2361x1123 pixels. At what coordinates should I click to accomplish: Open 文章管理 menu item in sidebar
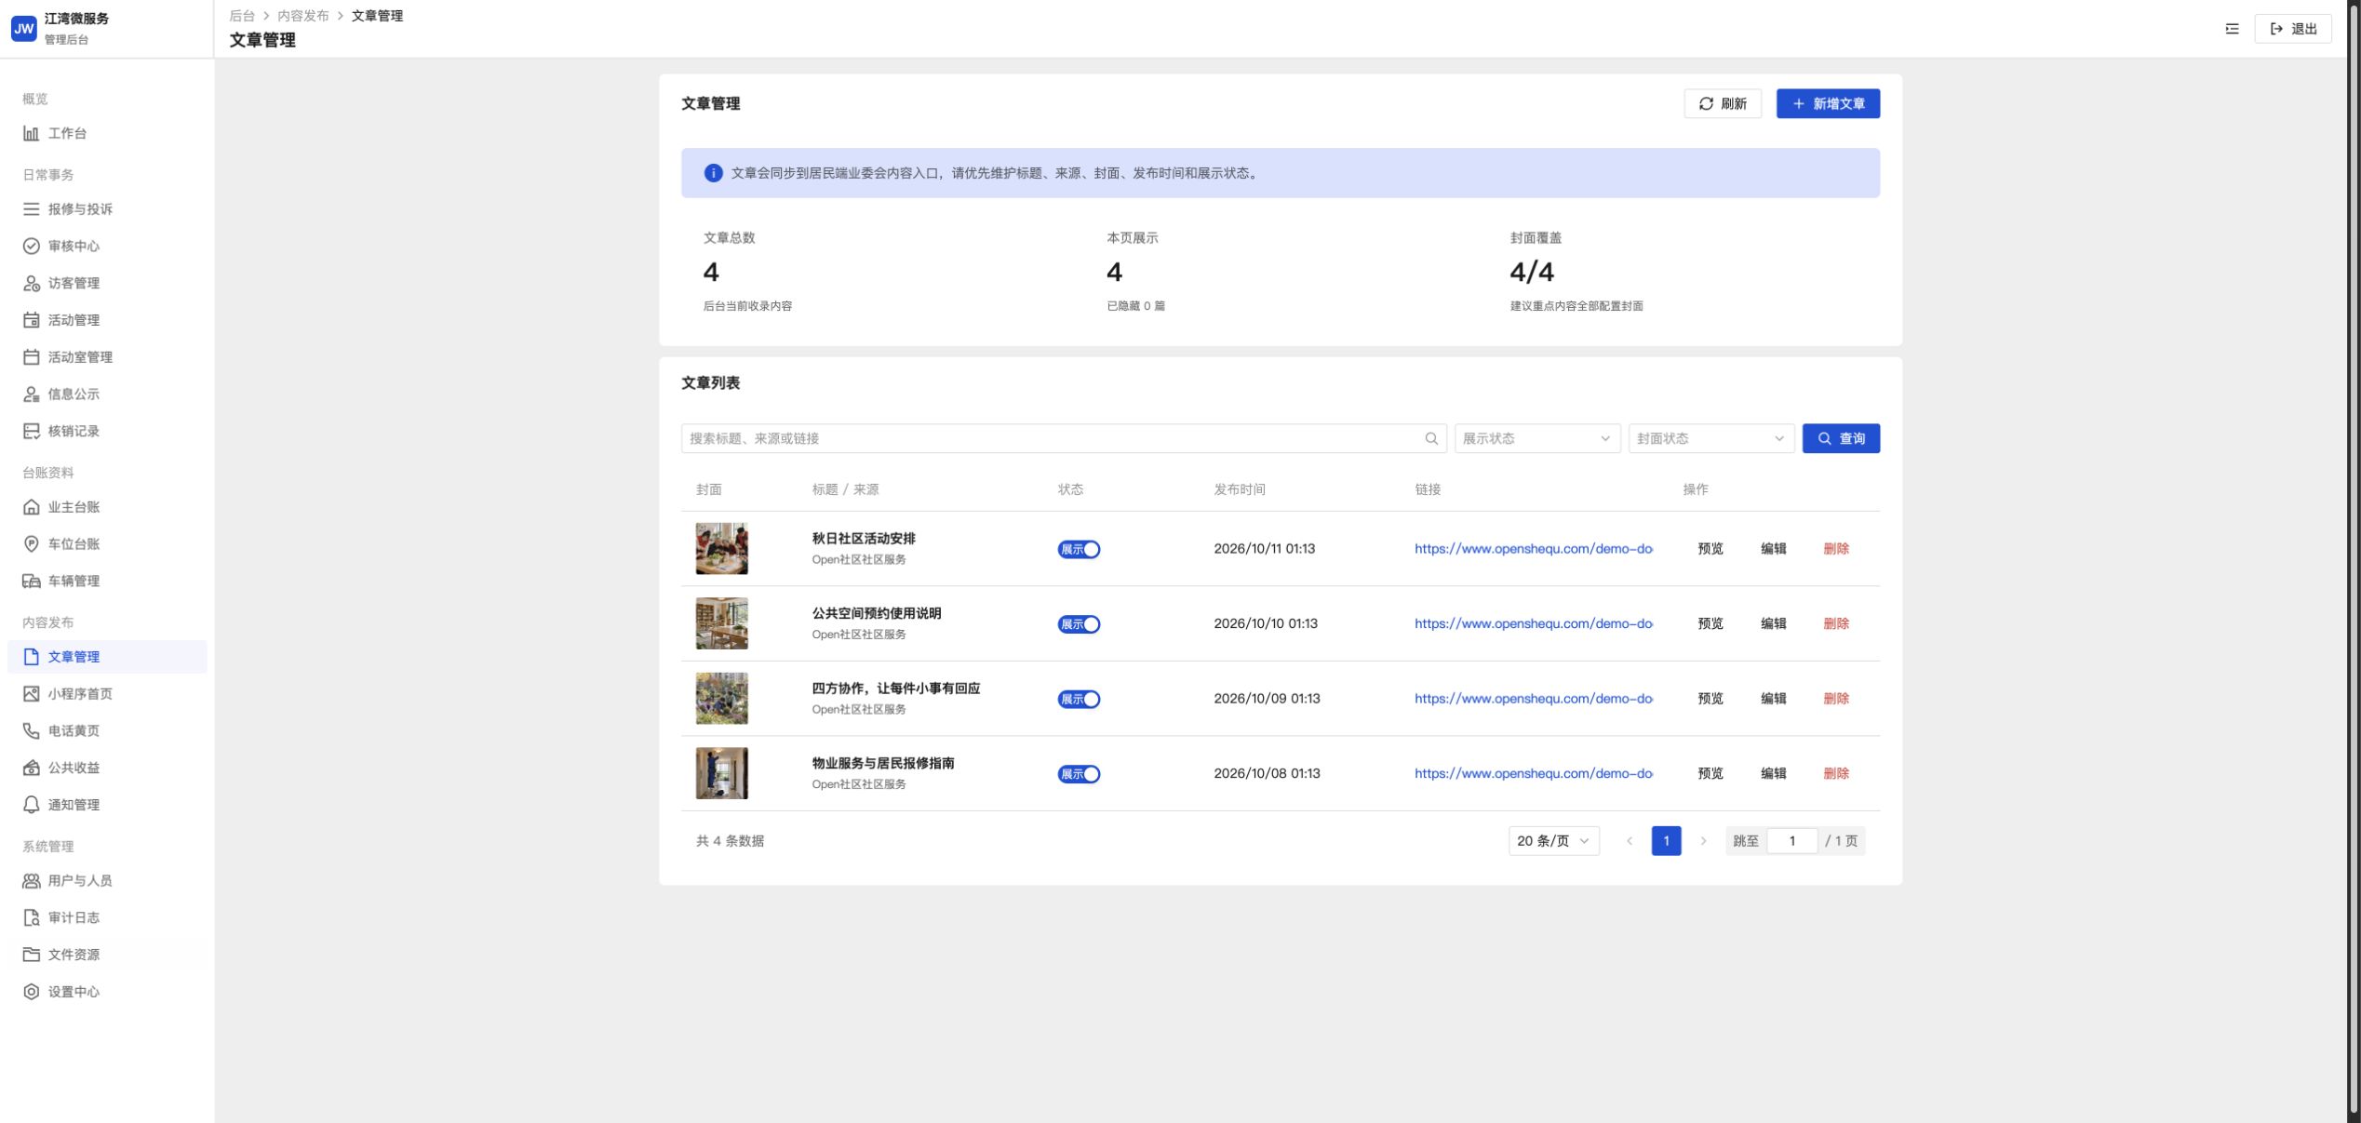(107, 657)
